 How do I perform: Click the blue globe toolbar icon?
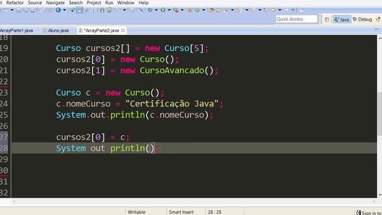coord(58,10)
